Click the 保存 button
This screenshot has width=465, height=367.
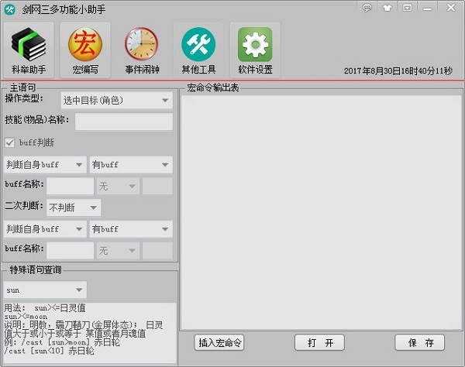tap(419, 343)
